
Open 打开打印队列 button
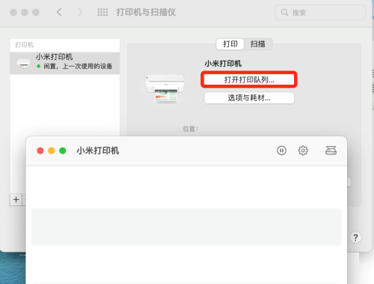(249, 80)
